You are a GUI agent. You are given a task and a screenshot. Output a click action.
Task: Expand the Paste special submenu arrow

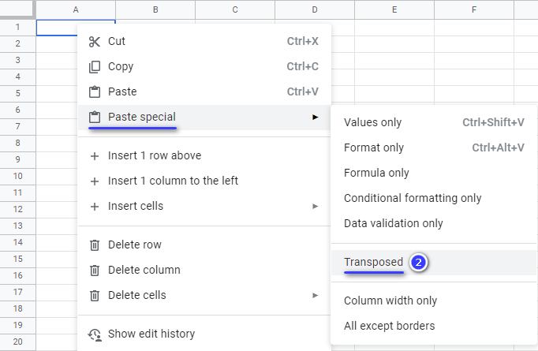tap(316, 117)
